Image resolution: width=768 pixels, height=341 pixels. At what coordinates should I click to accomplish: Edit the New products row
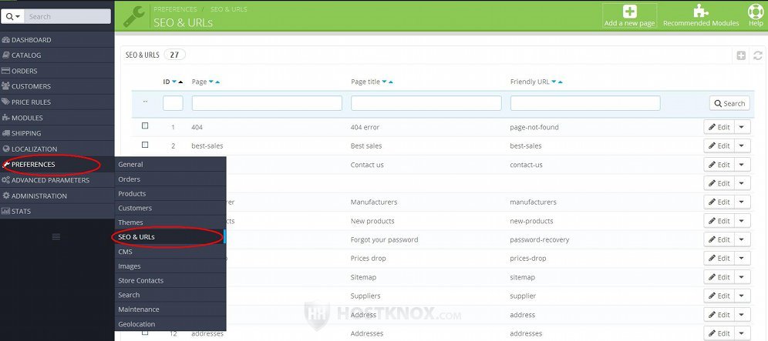[719, 221]
